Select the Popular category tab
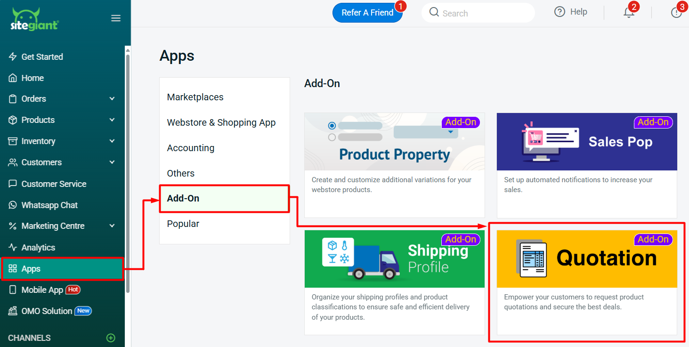This screenshot has height=347, width=689. pos(183,223)
